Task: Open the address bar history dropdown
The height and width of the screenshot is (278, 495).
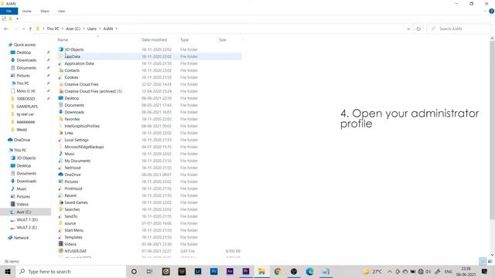Action: pyautogui.click(x=408, y=29)
